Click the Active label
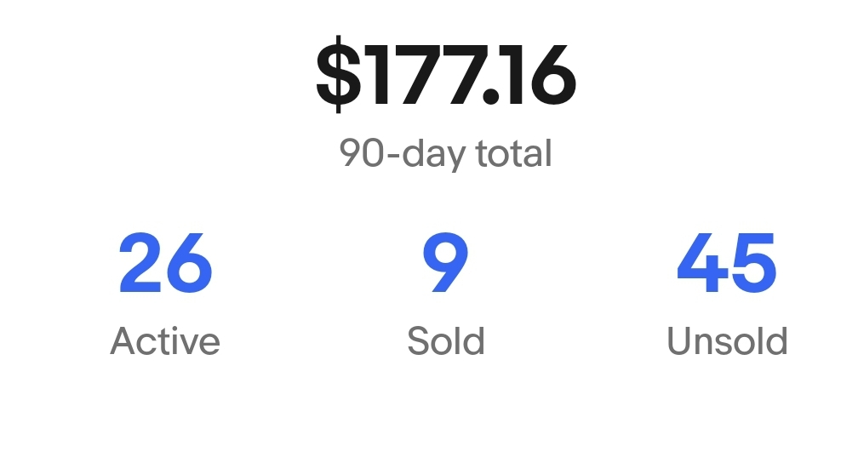858x463 pixels. (x=165, y=341)
